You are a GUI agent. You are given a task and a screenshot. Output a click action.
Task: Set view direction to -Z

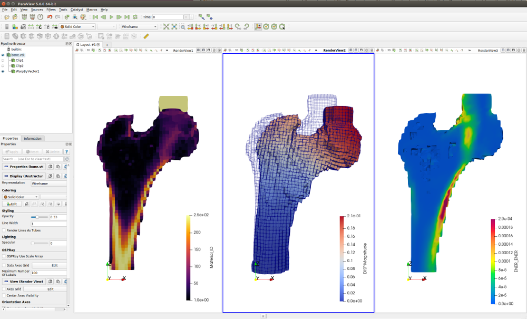[x=230, y=26]
